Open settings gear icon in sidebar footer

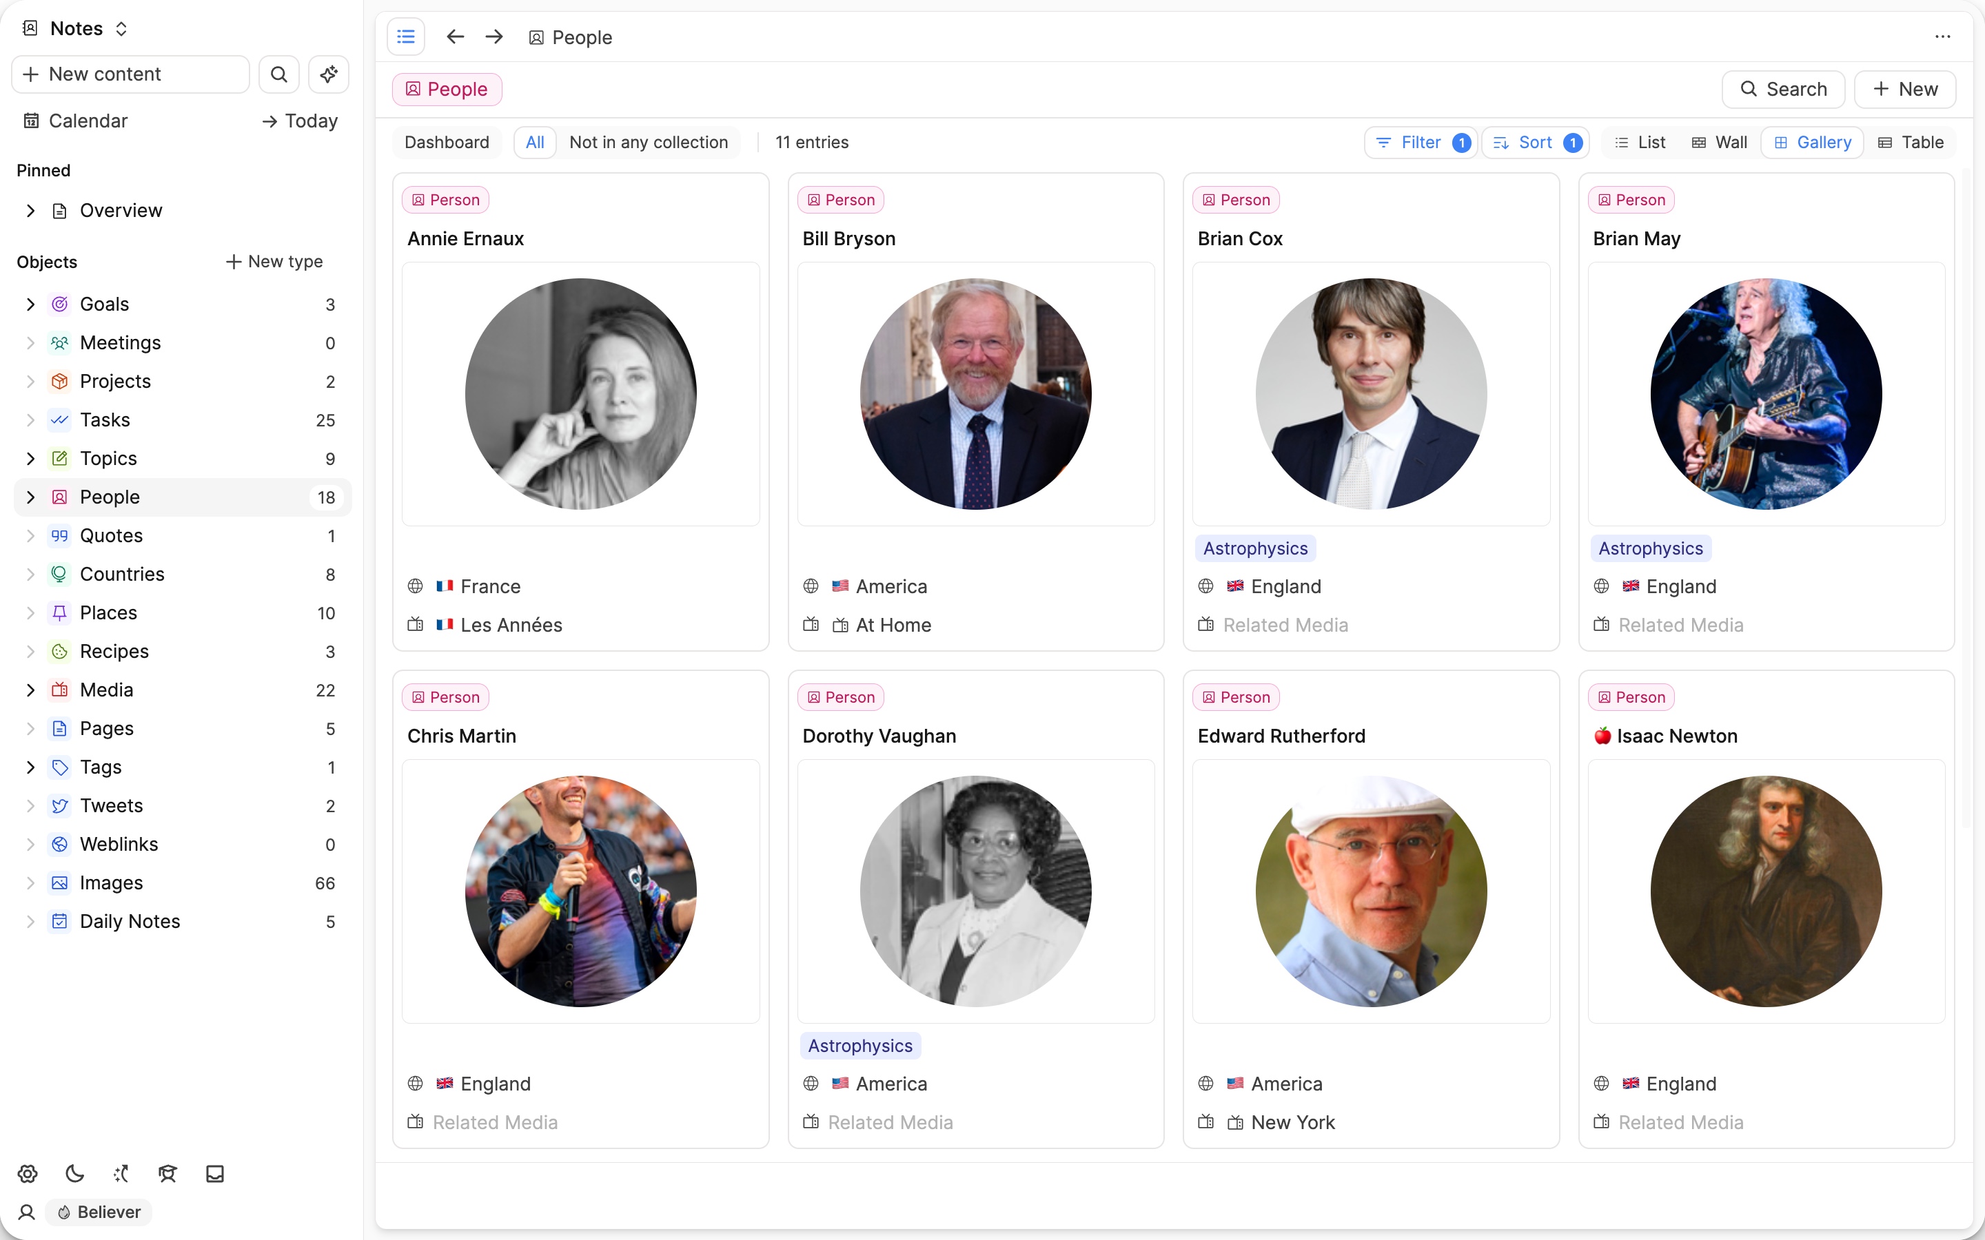coord(28,1174)
